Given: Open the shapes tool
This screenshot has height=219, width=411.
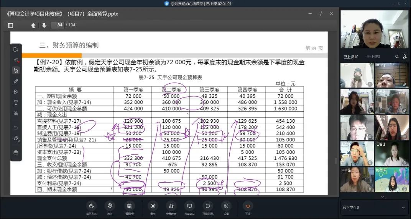Looking at the screenshot, I should click(x=16, y=92).
